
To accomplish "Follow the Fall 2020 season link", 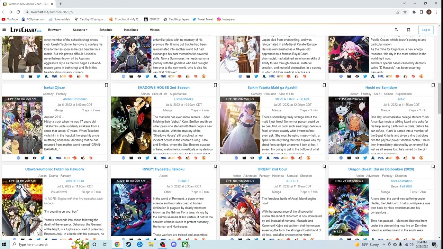I will point(406,186).
